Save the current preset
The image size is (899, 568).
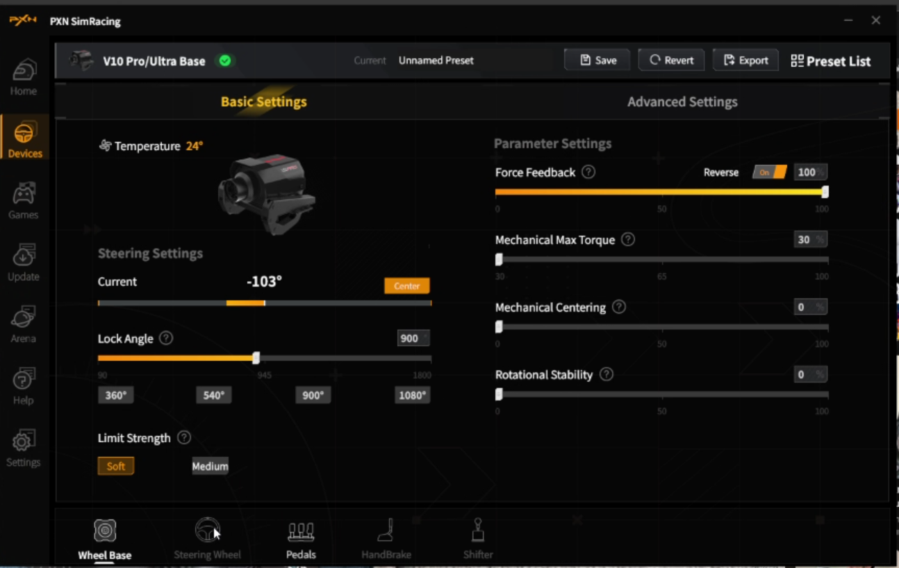(x=597, y=60)
